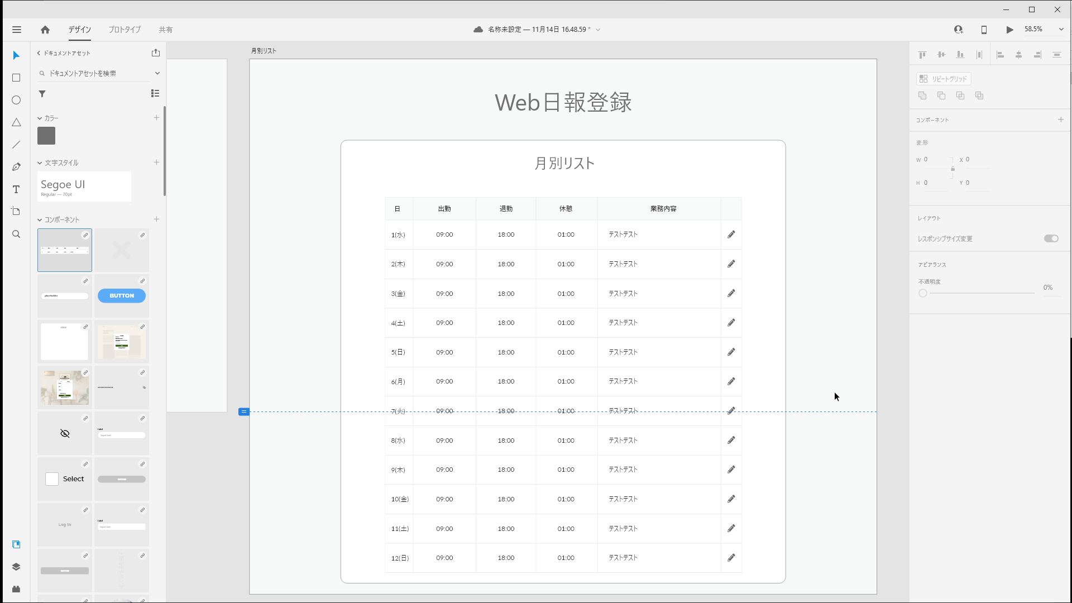Open the document title dropdown arrow

point(598,30)
